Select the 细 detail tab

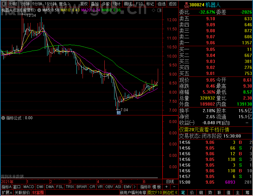point(201,193)
